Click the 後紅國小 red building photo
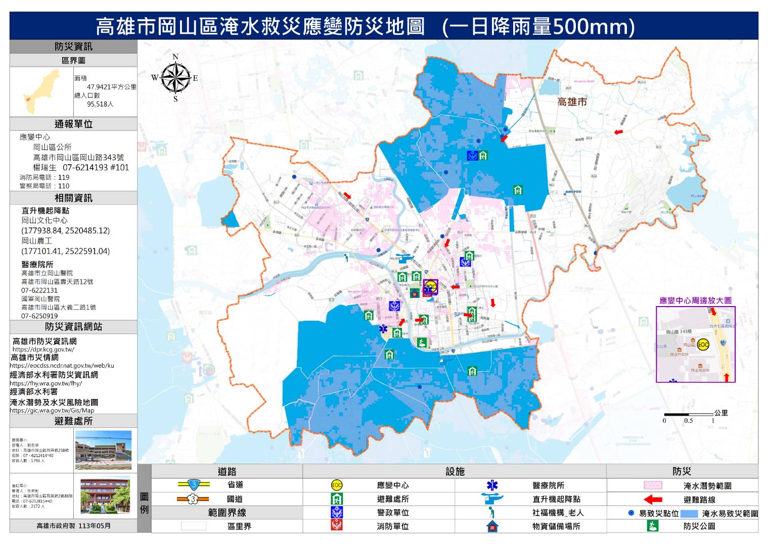 point(105,495)
